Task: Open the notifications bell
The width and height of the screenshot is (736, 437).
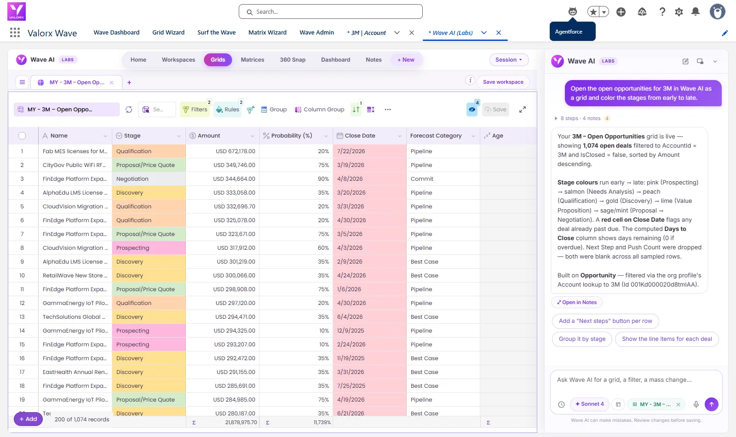Action: click(696, 12)
